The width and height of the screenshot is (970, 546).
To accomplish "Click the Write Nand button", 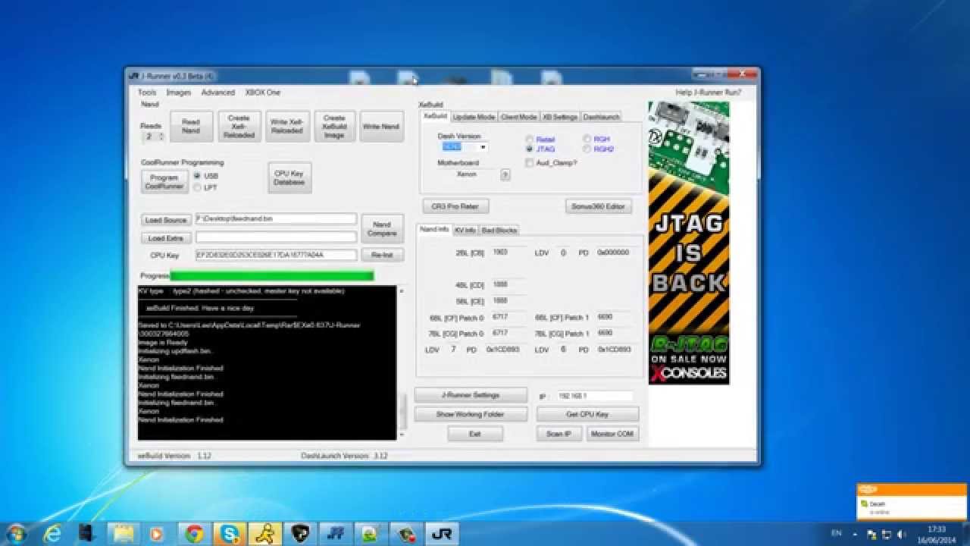I will [x=380, y=127].
